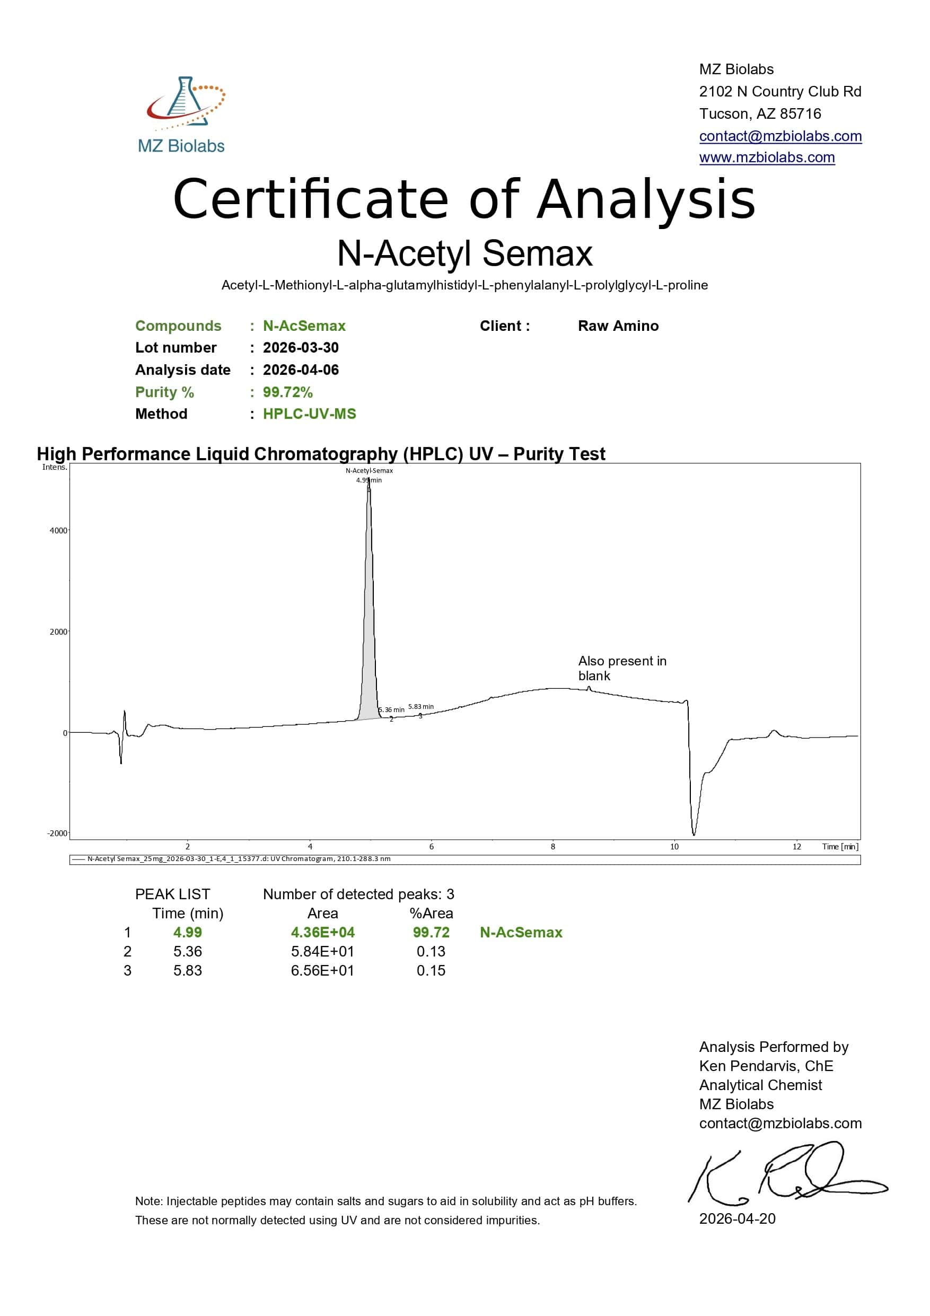Click the MZ Biolabs flask logo
Image resolution: width=930 pixels, height=1316 pixels.
[x=182, y=114]
